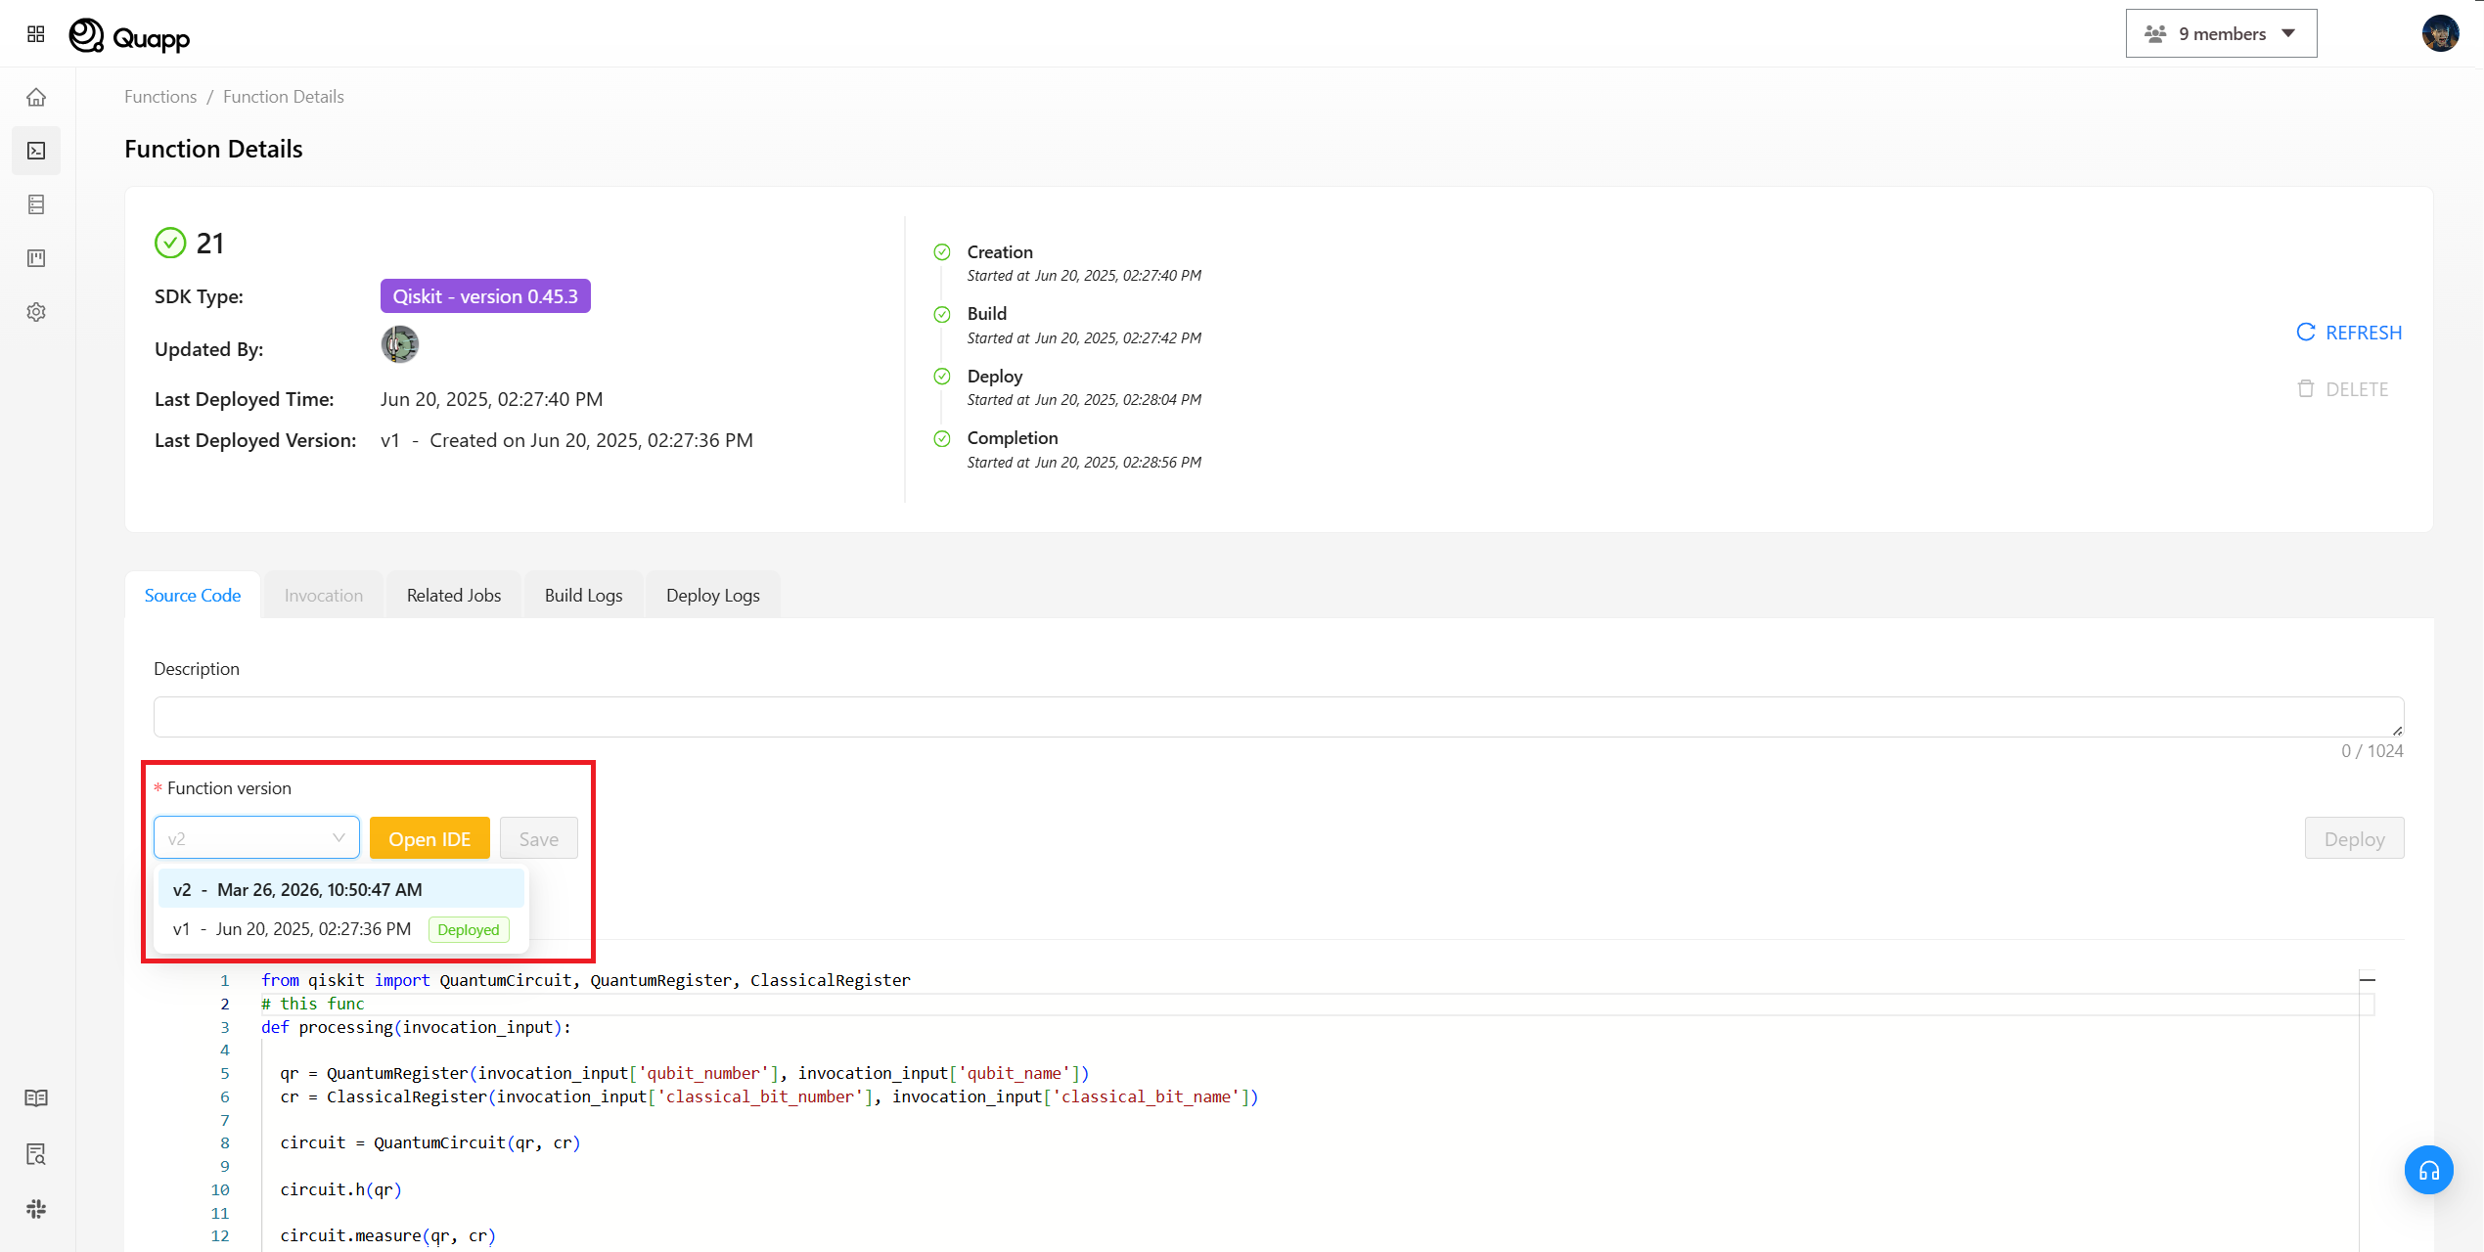Open the settings gear icon in sidebar

(36, 312)
